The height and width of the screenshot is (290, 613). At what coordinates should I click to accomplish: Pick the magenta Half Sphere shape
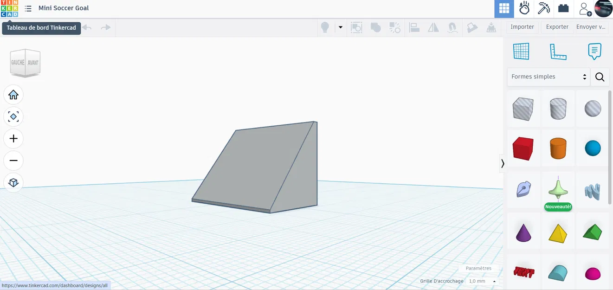point(593,273)
